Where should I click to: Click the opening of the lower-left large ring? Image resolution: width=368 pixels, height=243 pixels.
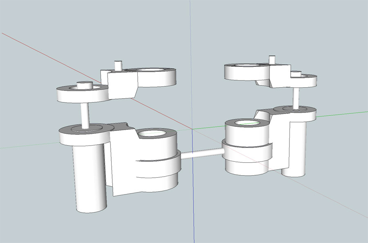[153, 134]
